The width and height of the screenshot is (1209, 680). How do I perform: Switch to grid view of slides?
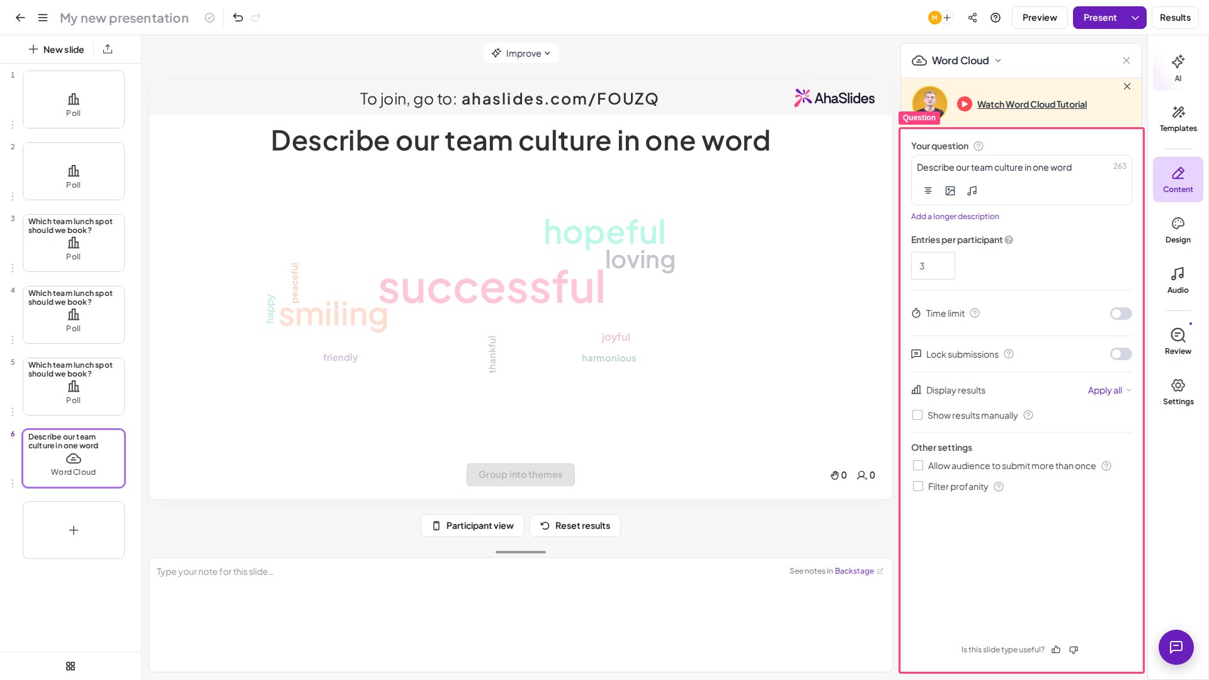coord(71,666)
